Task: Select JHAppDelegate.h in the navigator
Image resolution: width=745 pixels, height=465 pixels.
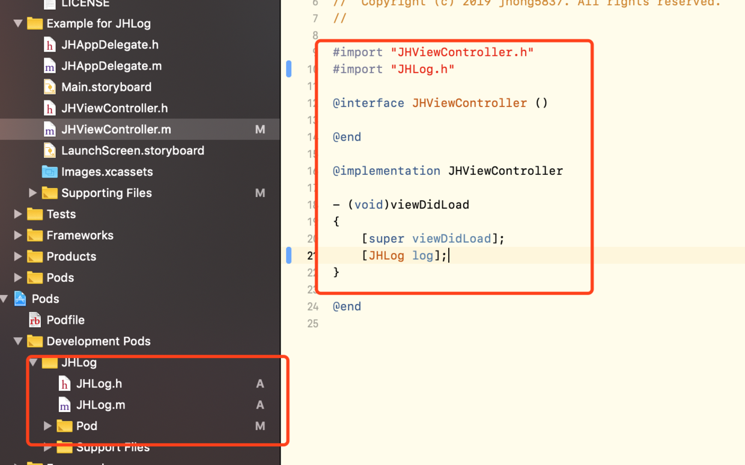Action: click(110, 45)
